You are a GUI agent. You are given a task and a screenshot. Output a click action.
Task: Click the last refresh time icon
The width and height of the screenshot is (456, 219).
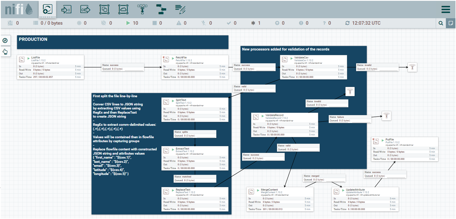[347, 23]
